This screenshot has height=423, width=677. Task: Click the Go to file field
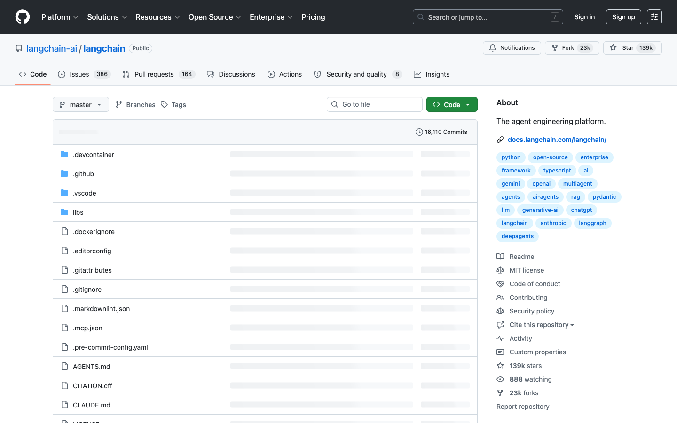[x=375, y=104]
